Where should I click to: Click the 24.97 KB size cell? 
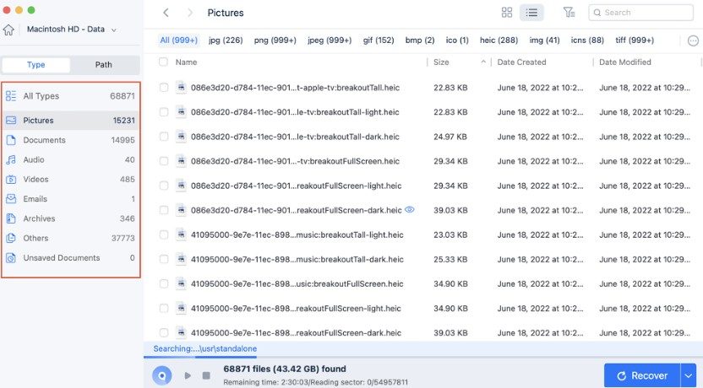tap(450, 137)
